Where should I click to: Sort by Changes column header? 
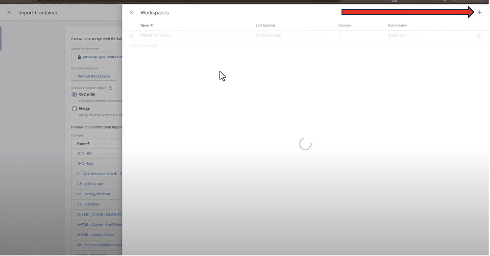344,26
